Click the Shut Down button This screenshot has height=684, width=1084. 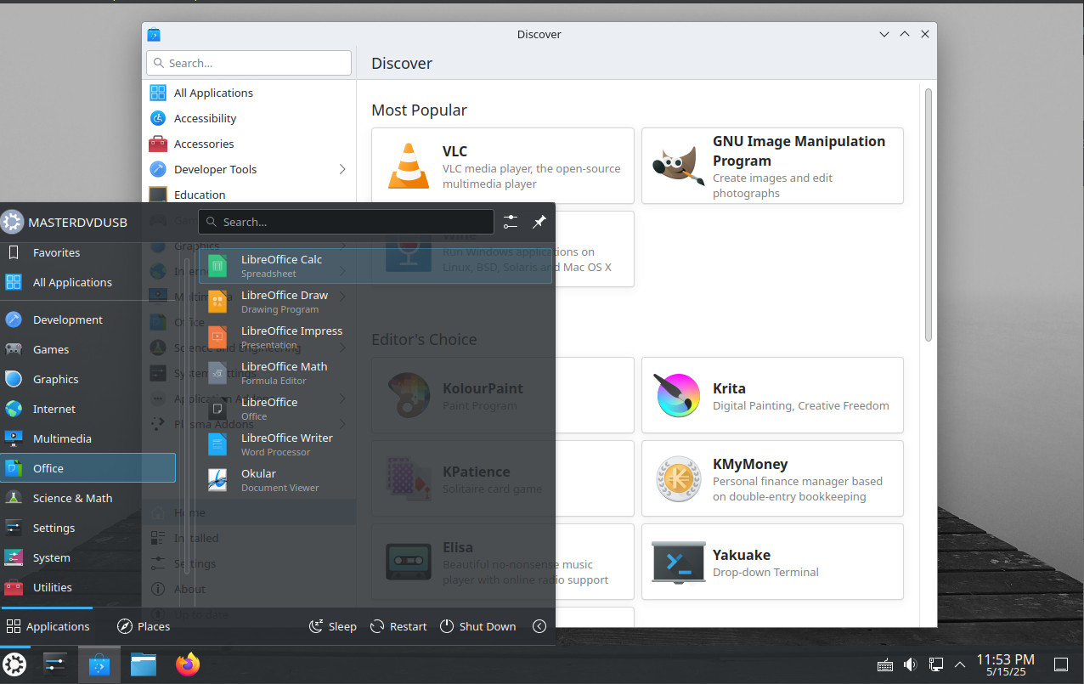(x=478, y=626)
